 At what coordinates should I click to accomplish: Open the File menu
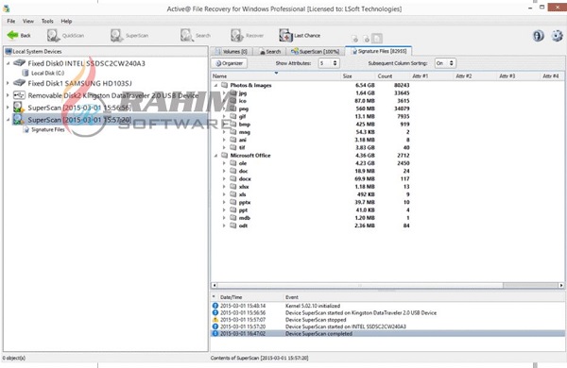coord(11,21)
